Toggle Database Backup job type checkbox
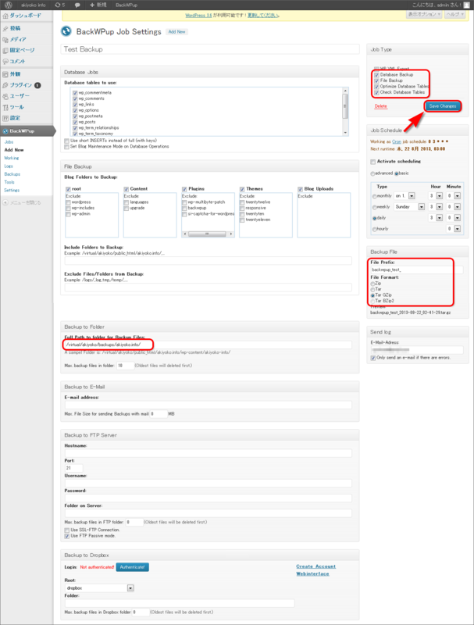 (x=377, y=75)
